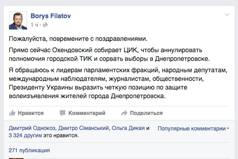The image size is (238, 159).
Task: Open Ольга Дикая profile link
Action: pos(128,128)
